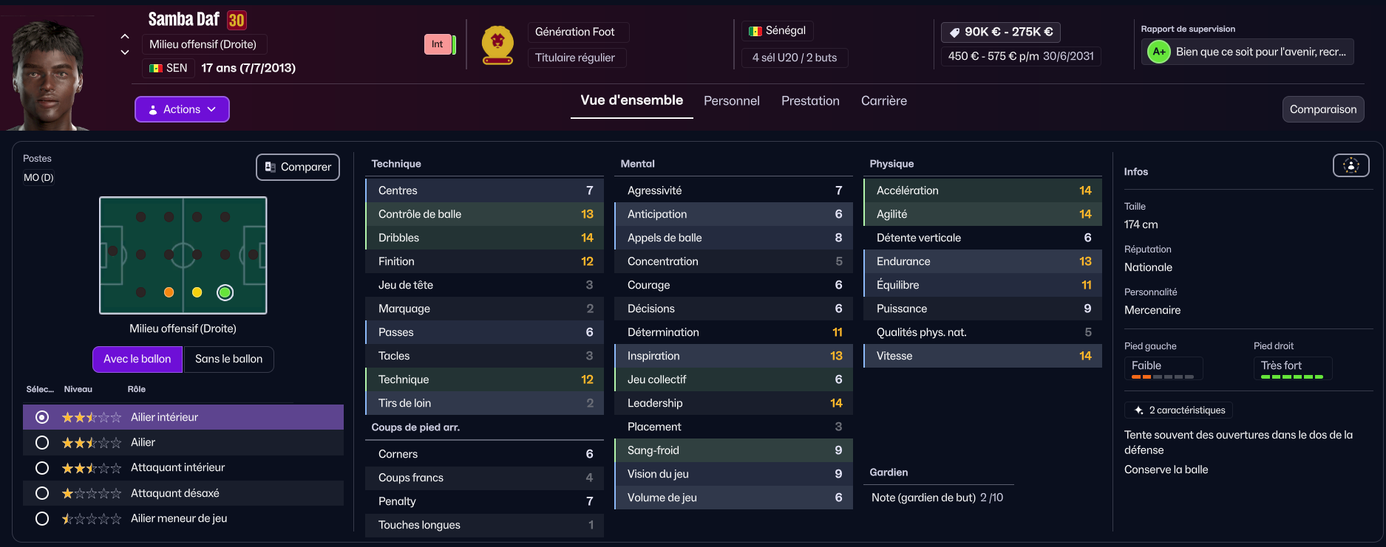This screenshot has width=1386, height=547.
Task: Click the Comparer button in Postes panel
Action: (x=298, y=167)
